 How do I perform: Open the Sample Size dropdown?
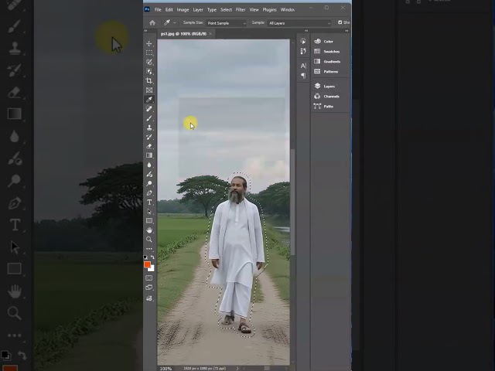coord(227,23)
